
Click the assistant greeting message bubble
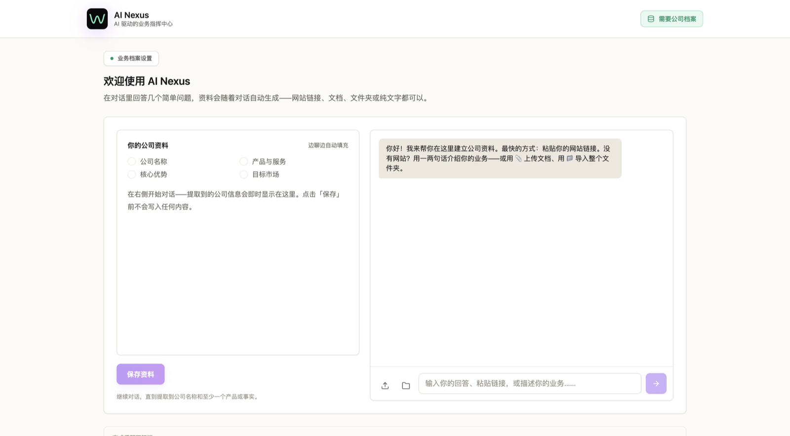(x=500, y=158)
